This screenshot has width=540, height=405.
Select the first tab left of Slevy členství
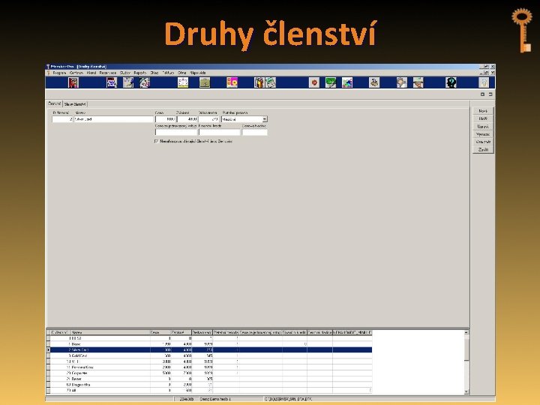pos(55,103)
